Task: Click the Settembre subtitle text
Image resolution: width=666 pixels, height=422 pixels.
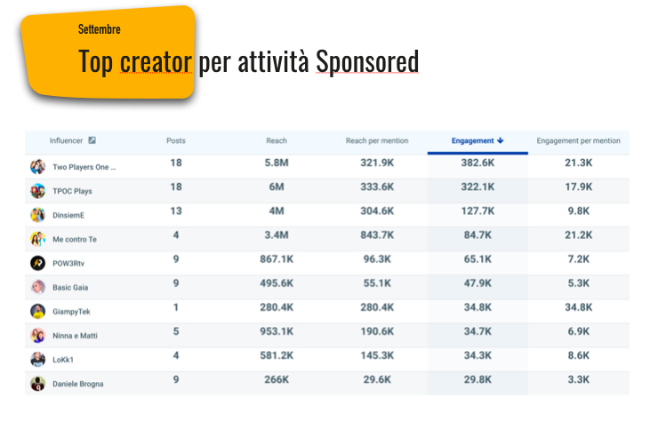Action: tap(99, 29)
